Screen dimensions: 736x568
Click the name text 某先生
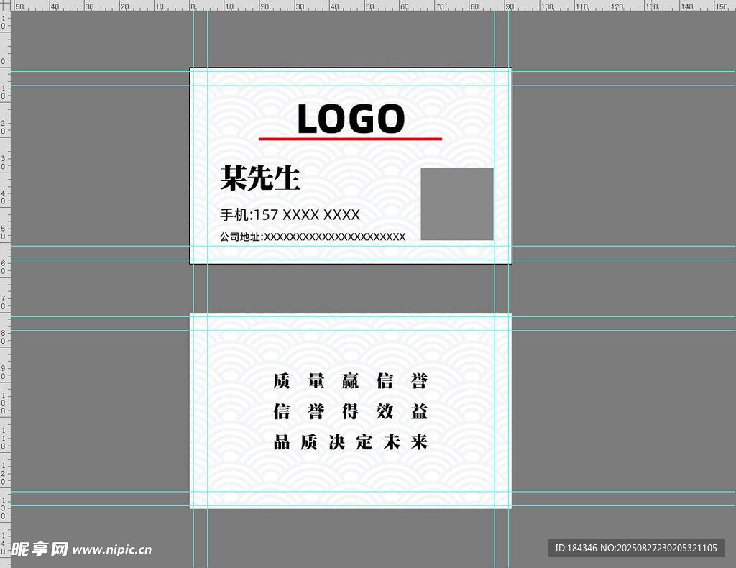point(259,178)
